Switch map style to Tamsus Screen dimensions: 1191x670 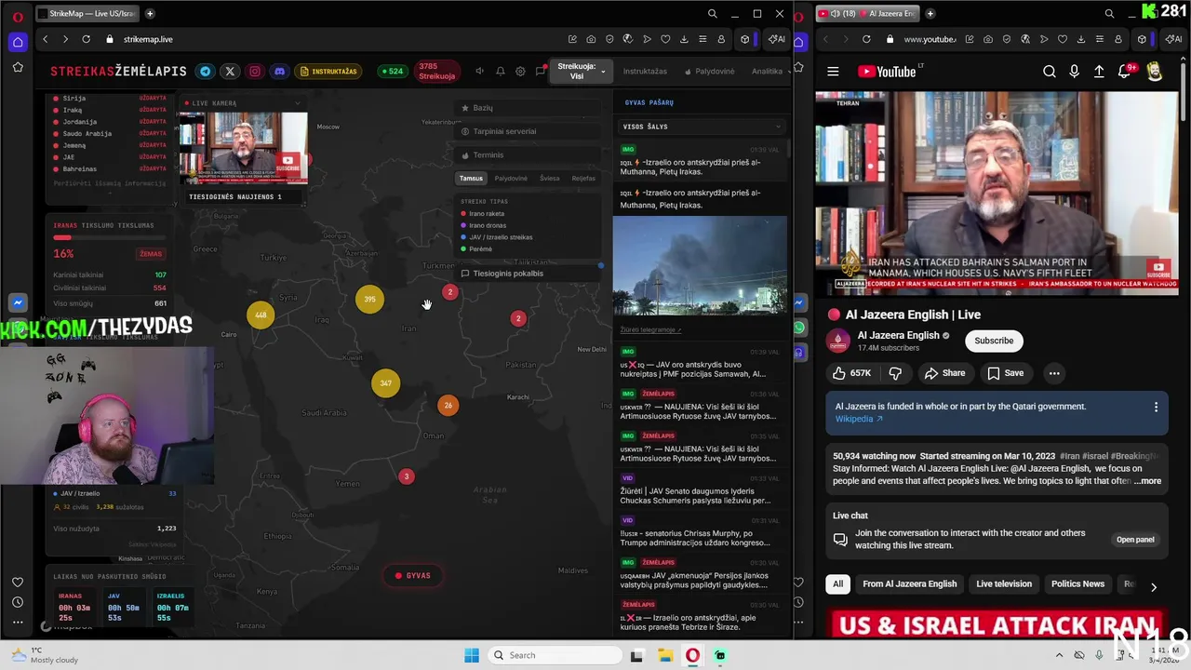point(471,179)
